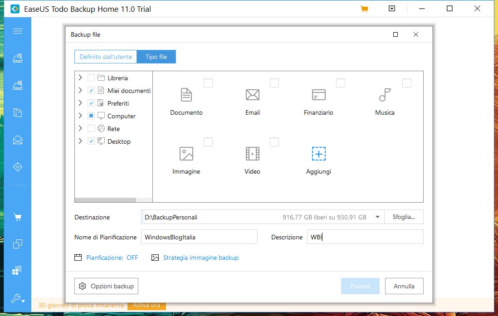Open System Transfer sidebar icon
498x316 pixels.
point(17,271)
